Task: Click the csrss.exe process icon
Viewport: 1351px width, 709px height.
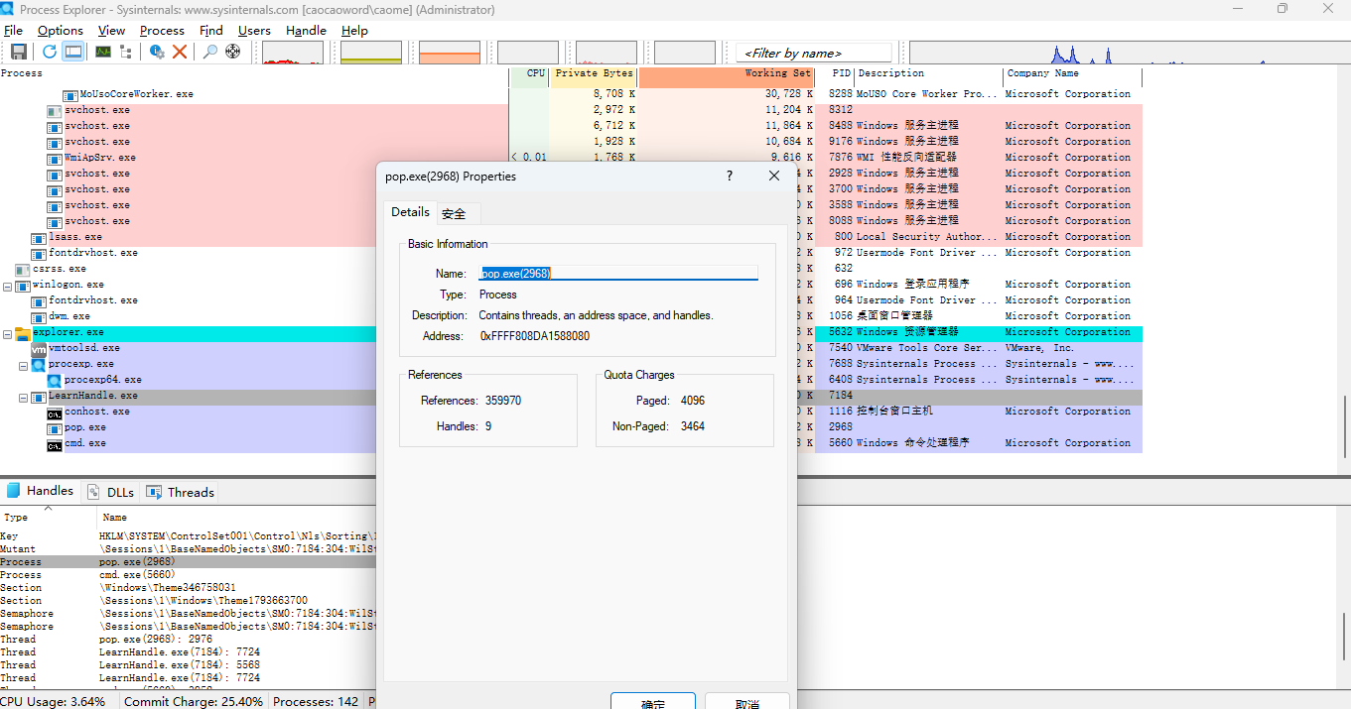Action: pos(23,270)
